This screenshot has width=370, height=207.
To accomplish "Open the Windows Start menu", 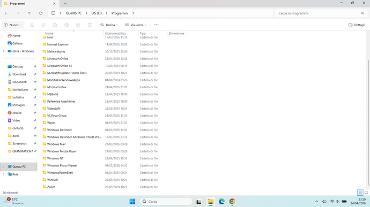I will pos(132,202).
